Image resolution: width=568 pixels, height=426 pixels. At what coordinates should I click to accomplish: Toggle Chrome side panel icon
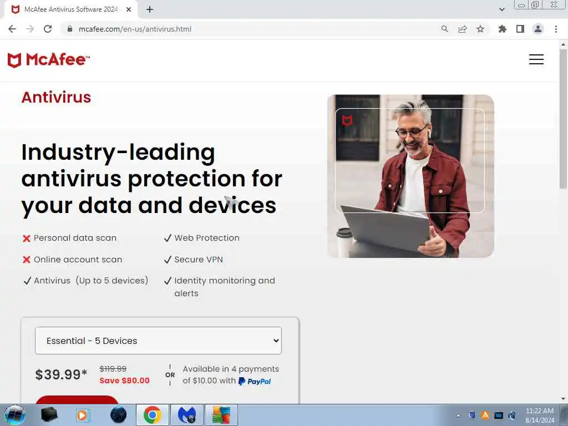pos(520,29)
